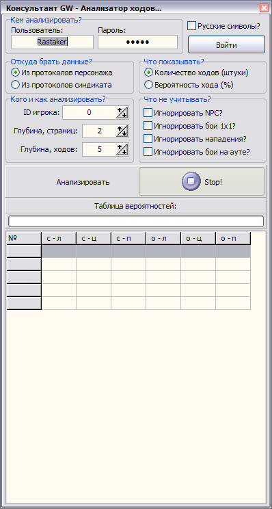The height and width of the screenshot is (509, 272).
Task: Click the Stop! button icon
Action: pyautogui.click(x=191, y=181)
